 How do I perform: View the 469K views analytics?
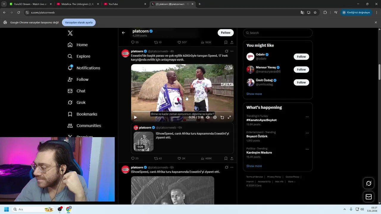[x=206, y=158]
